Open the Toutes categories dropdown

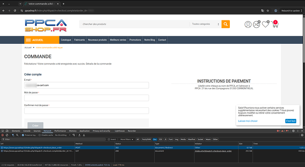click(x=206, y=24)
